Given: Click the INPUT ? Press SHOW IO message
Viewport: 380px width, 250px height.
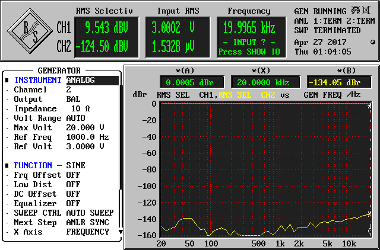Looking at the screenshot, I should (249, 47).
